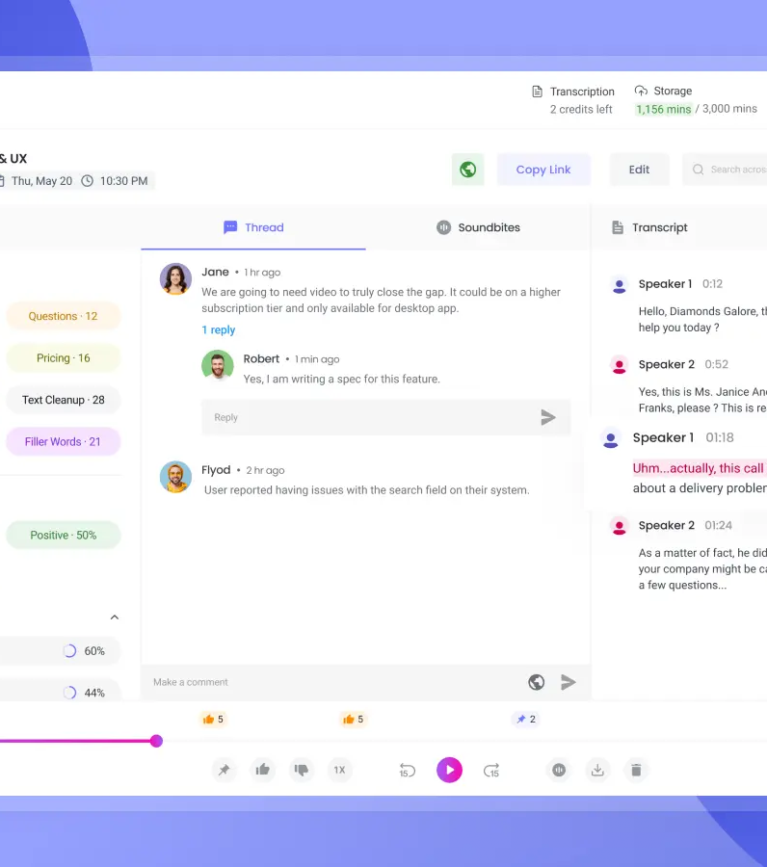Click the thumbs-up button in the player controls
The image size is (767, 867).
263,770
